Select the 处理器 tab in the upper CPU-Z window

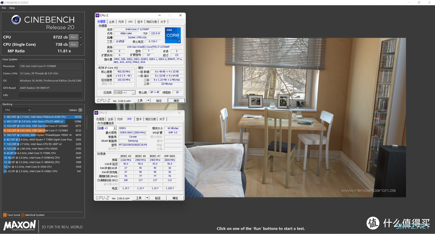tap(101, 22)
